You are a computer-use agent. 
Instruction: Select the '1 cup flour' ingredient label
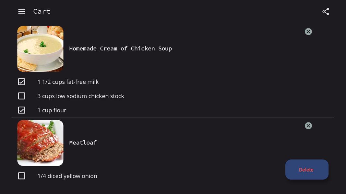point(52,110)
